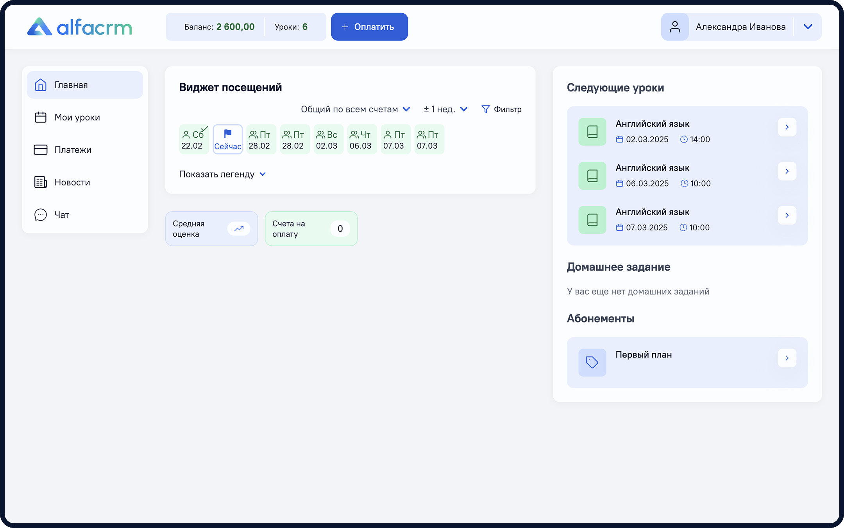Open lesson details arrow for 06.03.2025
The image size is (844, 528).
[x=787, y=171]
